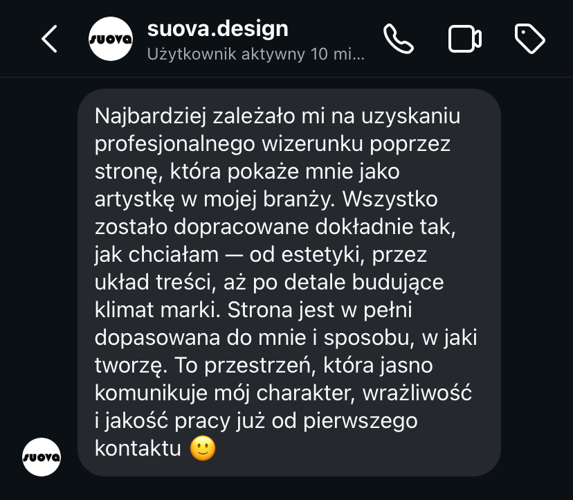Go back using the left arrow
Viewport: 573px width, 500px height.
point(49,39)
